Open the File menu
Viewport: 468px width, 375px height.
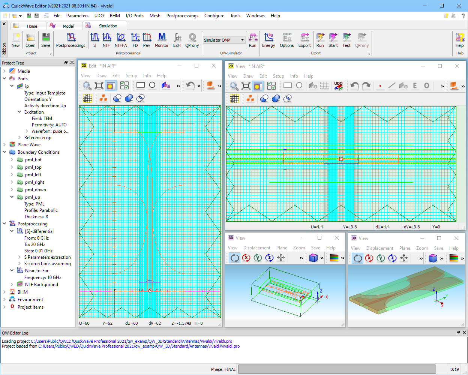click(x=57, y=16)
